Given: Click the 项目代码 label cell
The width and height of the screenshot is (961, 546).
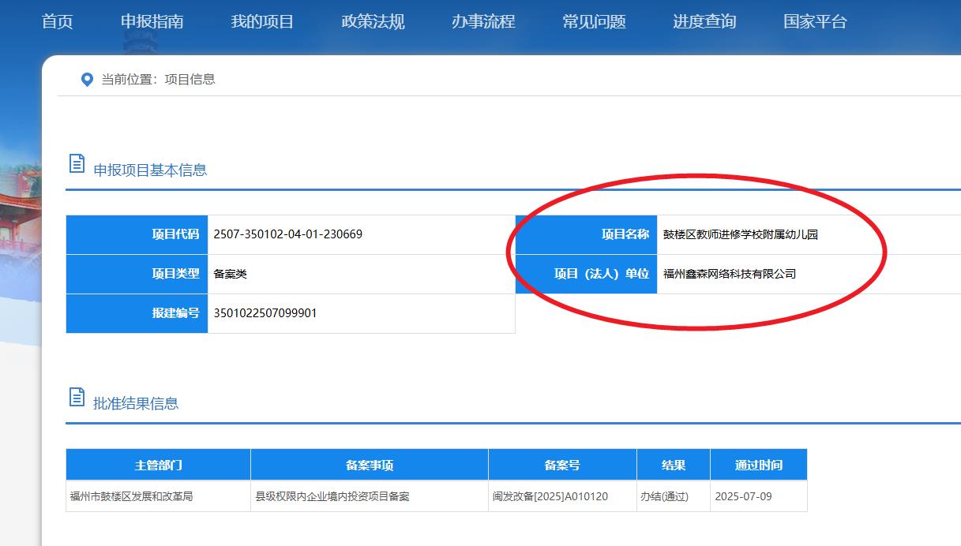Looking at the screenshot, I should tap(137, 234).
